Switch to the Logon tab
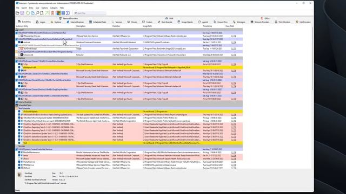 pyautogui.click(x=41, y=22)
